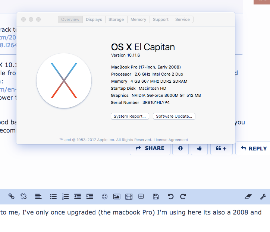This screenshot has height=232, width=270.
Task: Open the License Agreement link
Action: [x=171, y=140]
